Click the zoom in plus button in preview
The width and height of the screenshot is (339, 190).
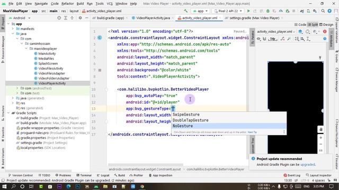[x=321, y=138]
